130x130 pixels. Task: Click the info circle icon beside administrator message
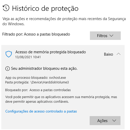(x=7, y=68)
